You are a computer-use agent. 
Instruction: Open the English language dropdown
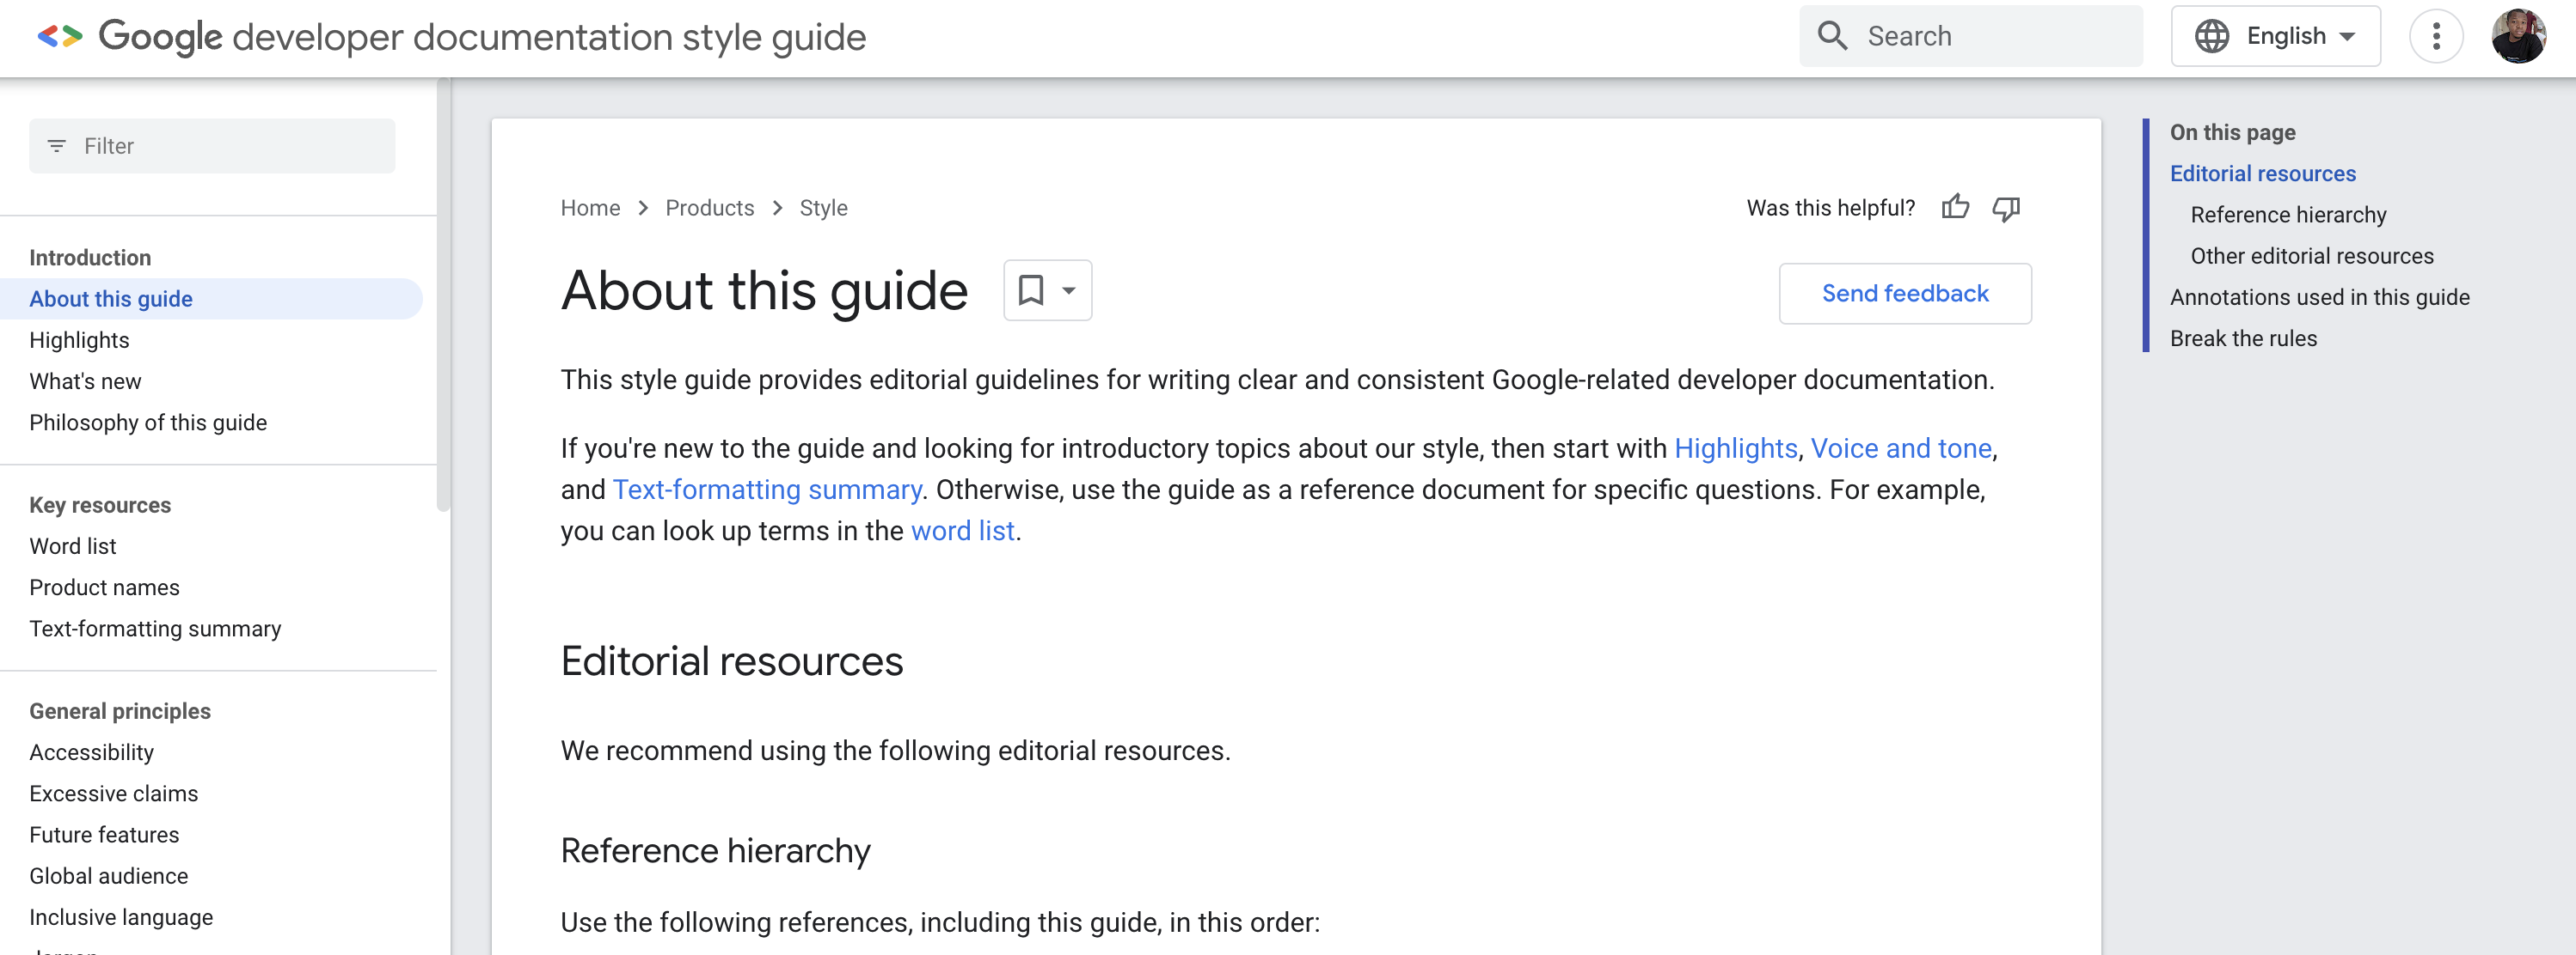click(x=2275, y=36)
